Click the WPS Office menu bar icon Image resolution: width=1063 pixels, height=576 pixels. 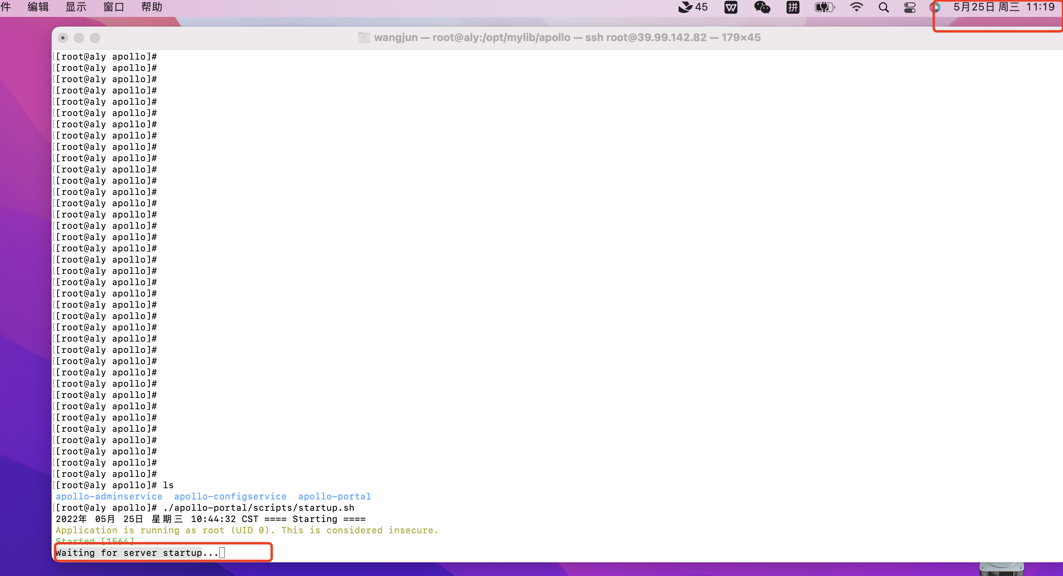[x=731, y=7]
